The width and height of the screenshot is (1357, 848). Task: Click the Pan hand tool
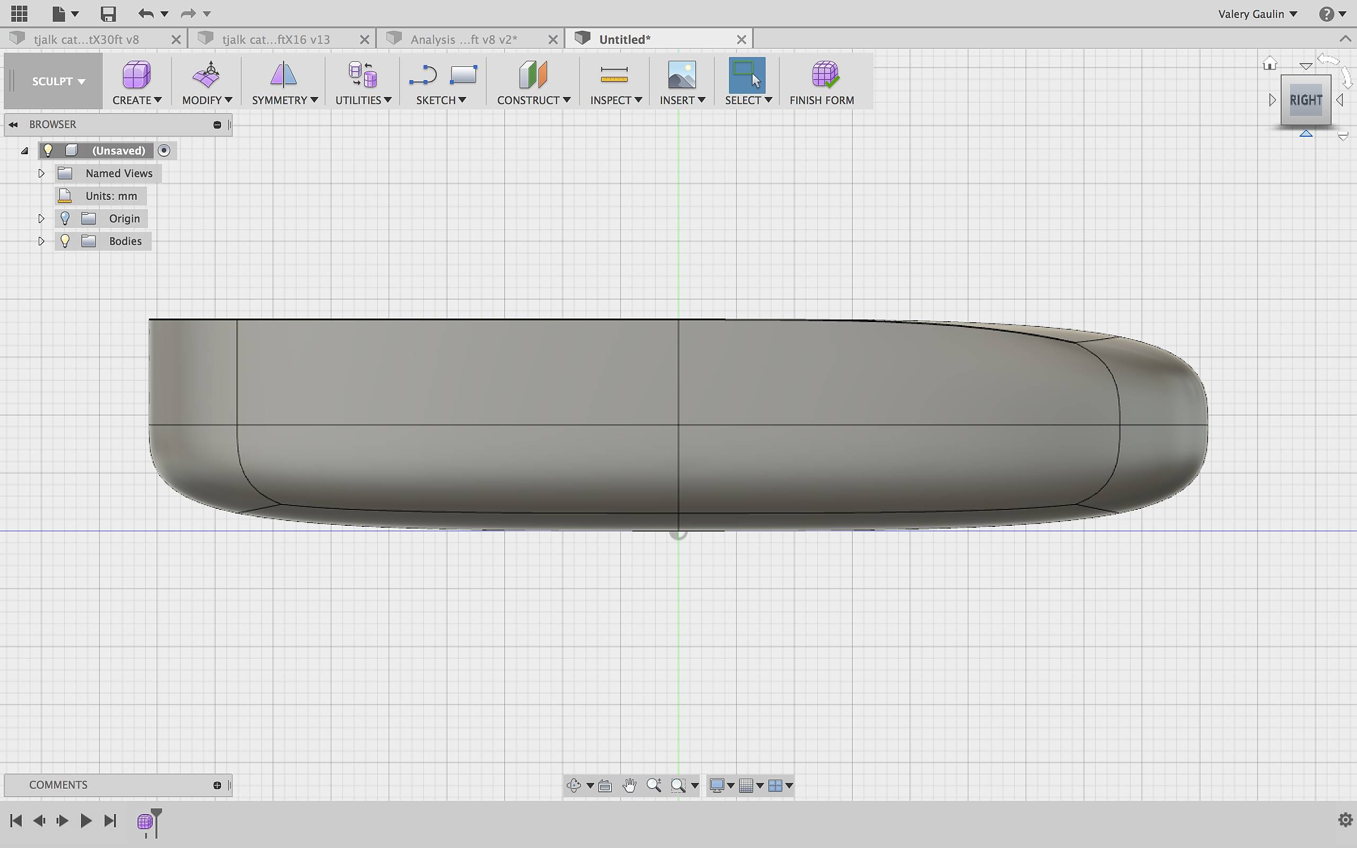pos(629,785)
